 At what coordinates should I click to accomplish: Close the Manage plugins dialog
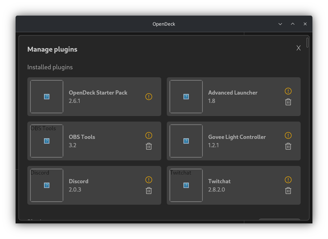[x=299, y=48]
